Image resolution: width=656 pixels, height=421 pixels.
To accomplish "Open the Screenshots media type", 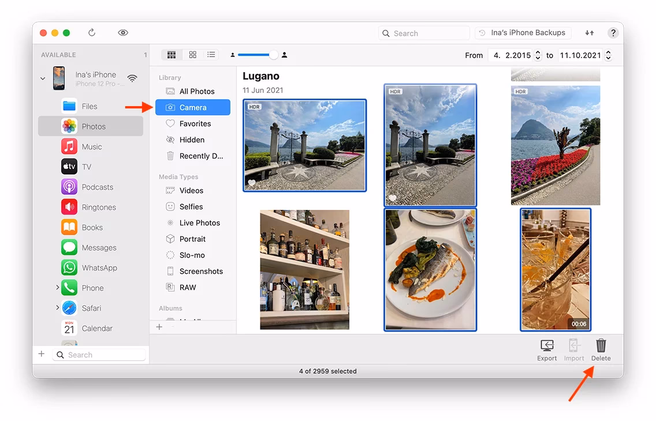I will (200, 271).
